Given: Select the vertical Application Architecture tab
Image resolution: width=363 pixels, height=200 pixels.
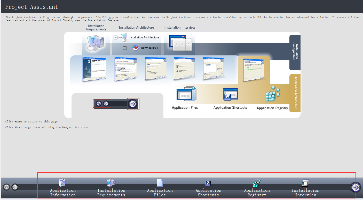Looking at the screenshot, I should pyautogui.click(x=295, y=93).
